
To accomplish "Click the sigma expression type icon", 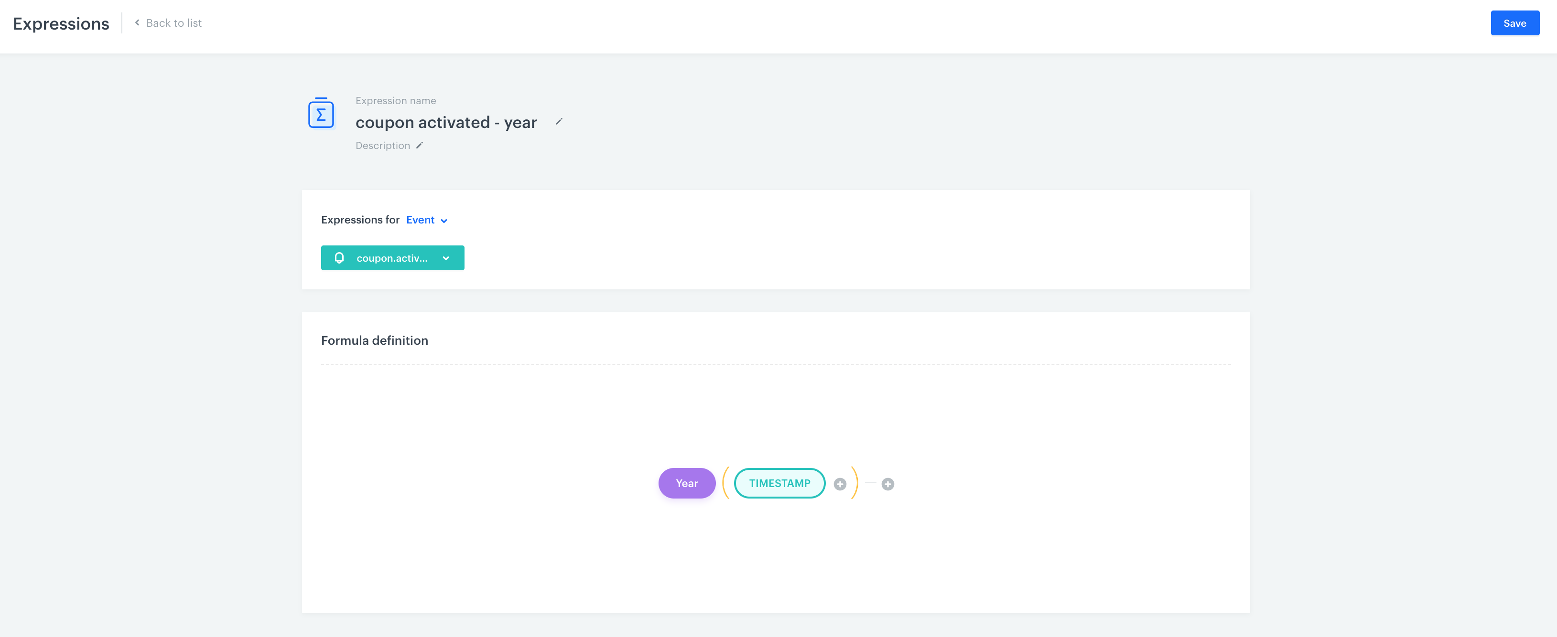I will pyautogui.click(x=321, y=113).
